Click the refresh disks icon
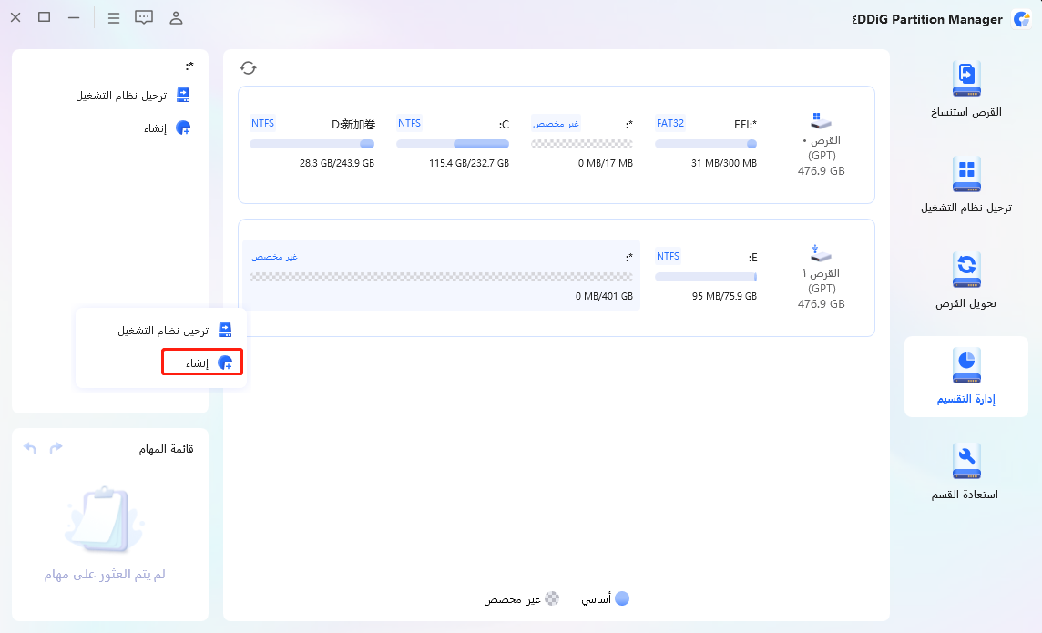The height and width of the screenshot is (633, 1042). [x=249, y=67]
